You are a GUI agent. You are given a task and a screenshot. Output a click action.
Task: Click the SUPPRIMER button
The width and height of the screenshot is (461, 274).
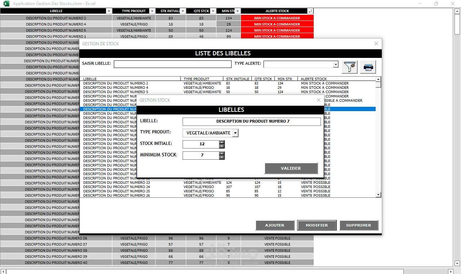pyautogui.click(x=359, y=225)
